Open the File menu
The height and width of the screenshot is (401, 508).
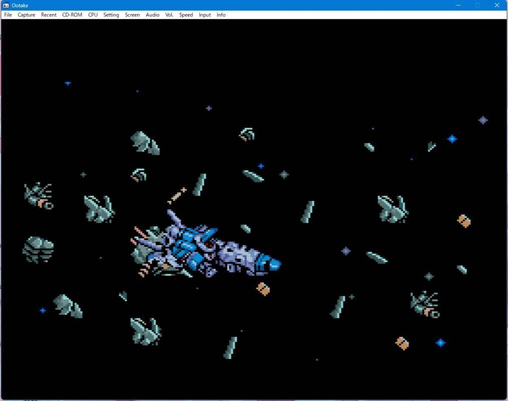(x=8, y=15)
